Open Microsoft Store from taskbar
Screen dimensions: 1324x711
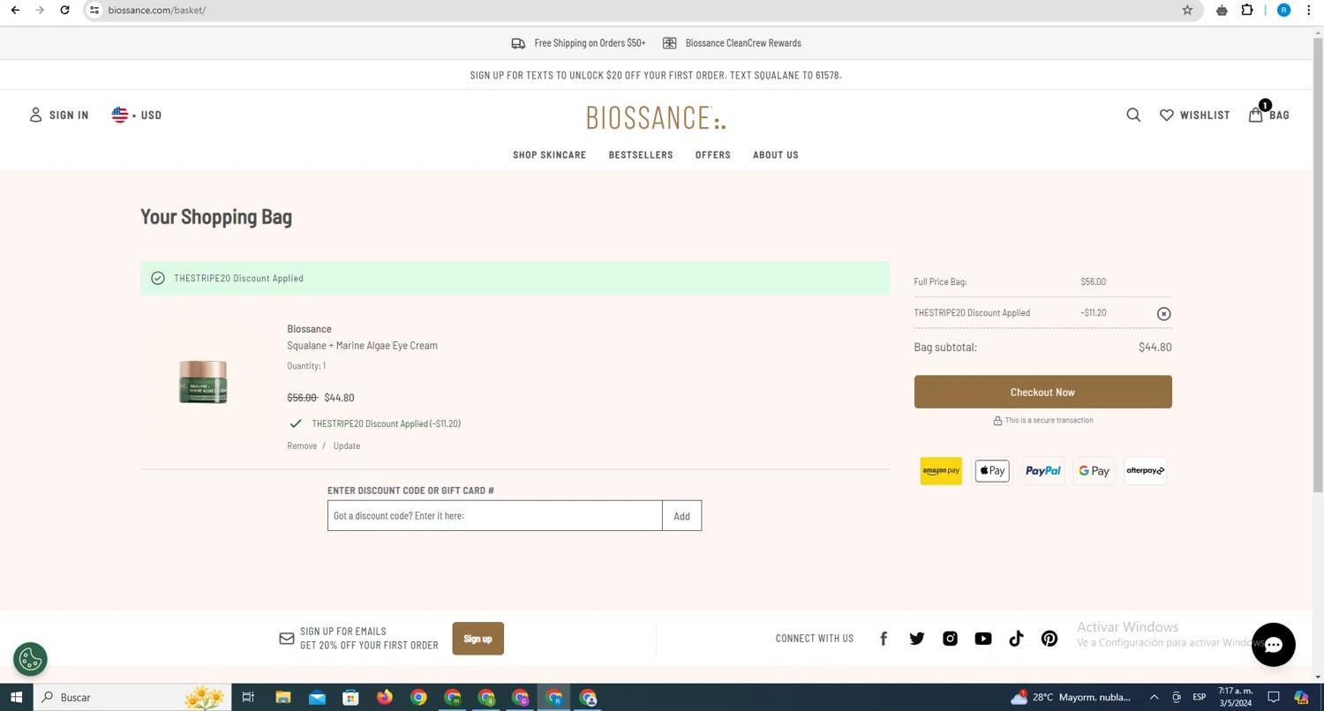point(350,697)
